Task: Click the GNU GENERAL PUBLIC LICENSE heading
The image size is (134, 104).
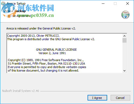Action: coord(56,50)
